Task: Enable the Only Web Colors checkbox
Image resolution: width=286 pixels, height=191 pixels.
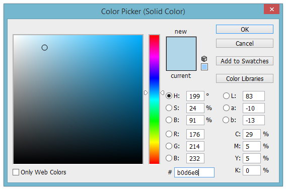Action: coord(16,172)
